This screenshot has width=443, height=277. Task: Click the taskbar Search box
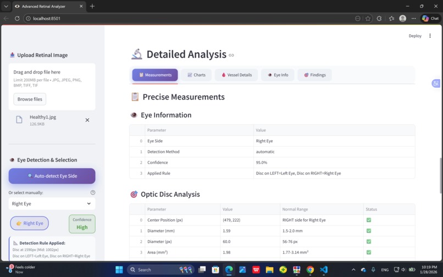[160, 270]
